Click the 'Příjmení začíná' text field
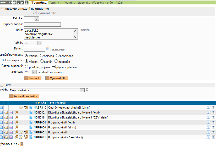The height and width of the screenshot is (147, 217). (42, 25)
